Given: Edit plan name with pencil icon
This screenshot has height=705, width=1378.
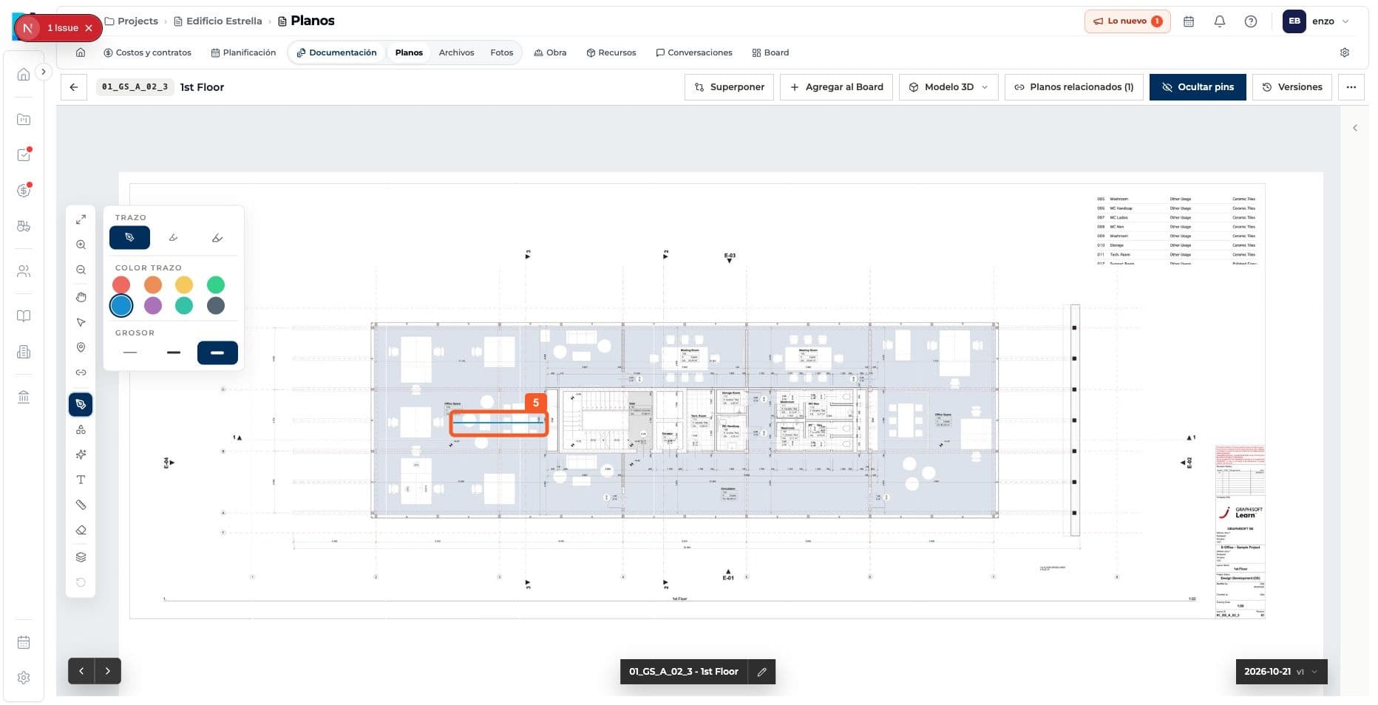Looking at the screenshot, I should click(x=761, y=672).
